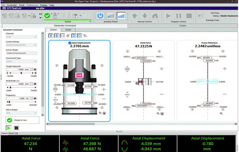Click the Manual Control home icon
Screen dimensions: 239x152
coord(155,16)
